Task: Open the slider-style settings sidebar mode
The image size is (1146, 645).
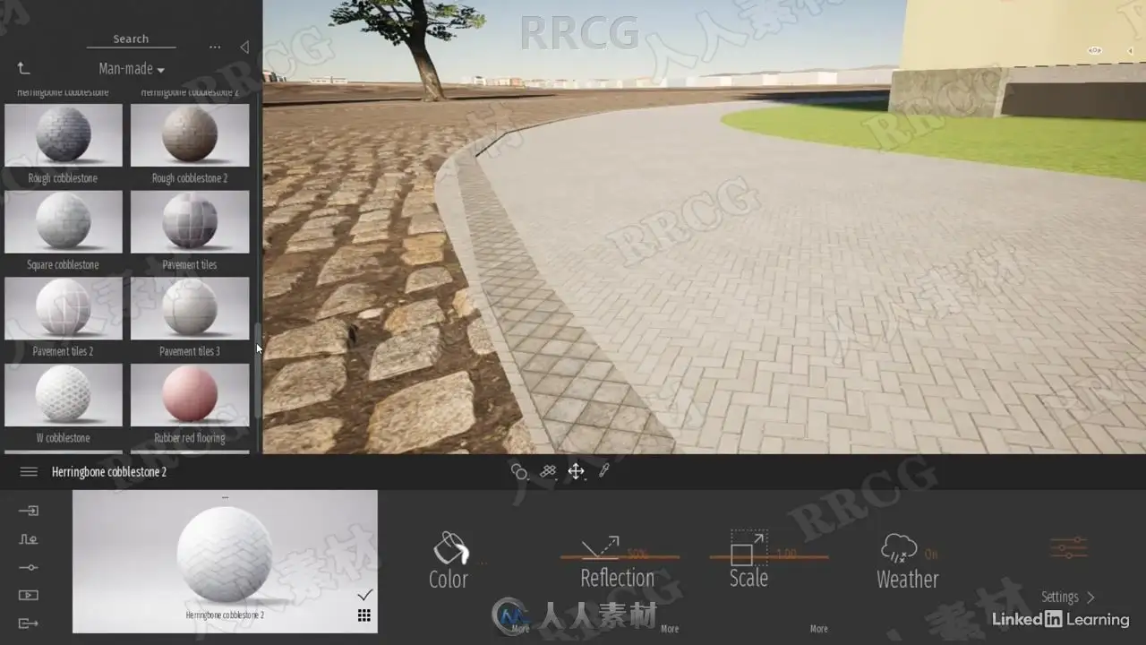Action: (x=29, y=567)
